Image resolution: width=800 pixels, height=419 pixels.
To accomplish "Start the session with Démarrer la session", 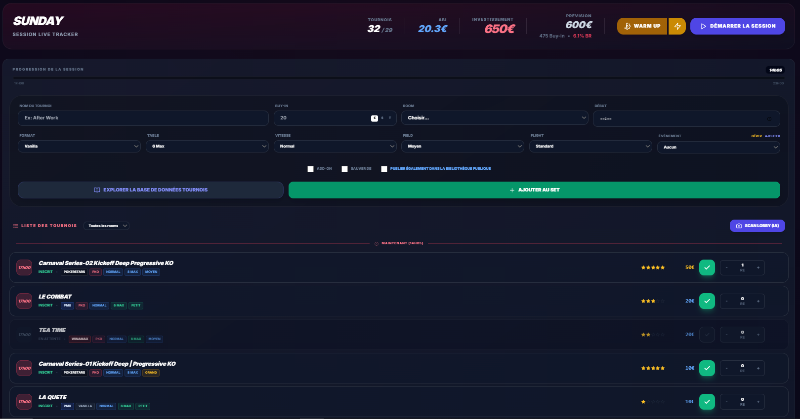I will coord(738,26).
